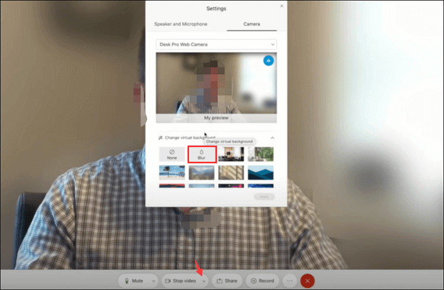Viewport: 444px width, 290px height.
Task: Start recording with the Record button
Action: (x=262, y=280)
